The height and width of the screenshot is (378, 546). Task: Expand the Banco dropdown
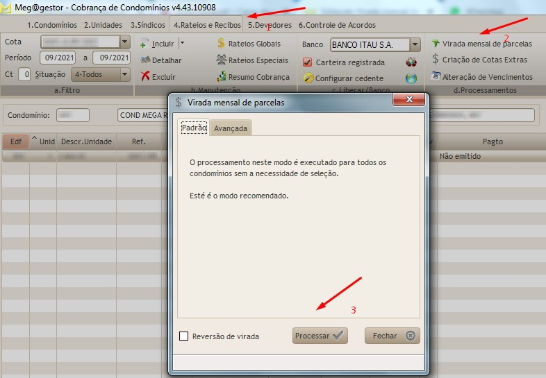pyautogui.click(x=415, y=44)
